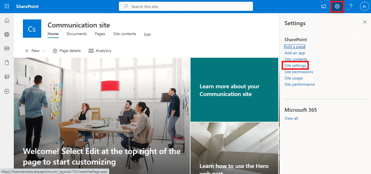371x174 pixels.
Task: Open the feedback megaphone icon
Action: pyautogui.click(x=323, y=6)
